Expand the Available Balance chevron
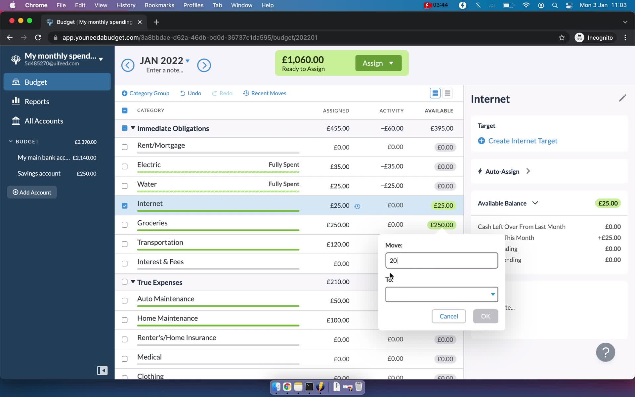Image resolution: width=635 pixels, height=397 pixels. tap(535, 202)
